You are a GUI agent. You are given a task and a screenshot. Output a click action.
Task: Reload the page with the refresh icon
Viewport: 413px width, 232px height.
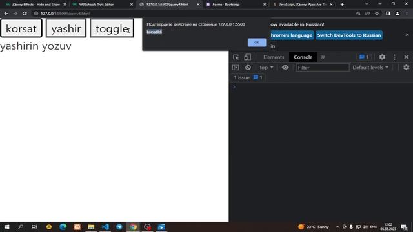[25, 14]
